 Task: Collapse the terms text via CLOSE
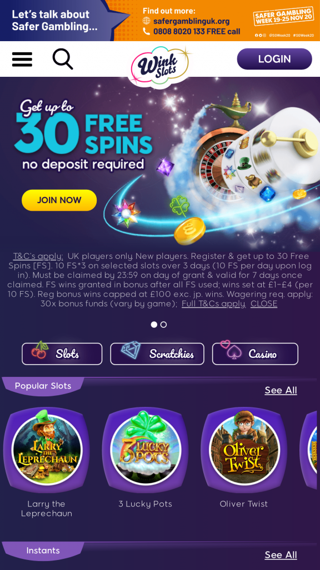pyautogui.click(x=264, y=304)
